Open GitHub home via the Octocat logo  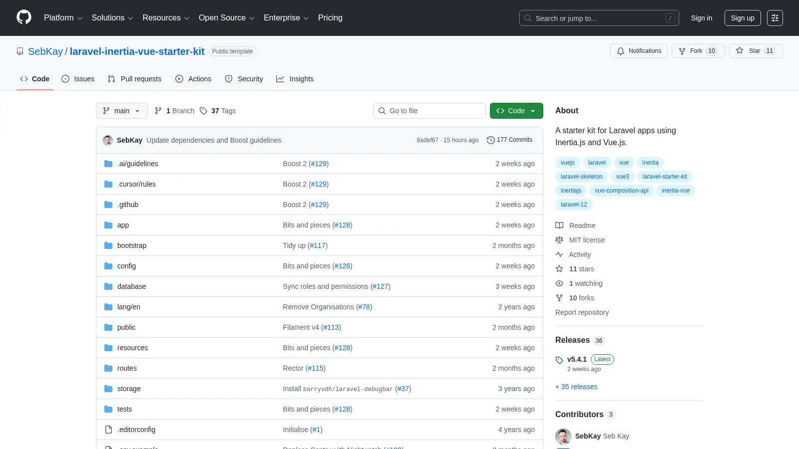coord(24,17)
